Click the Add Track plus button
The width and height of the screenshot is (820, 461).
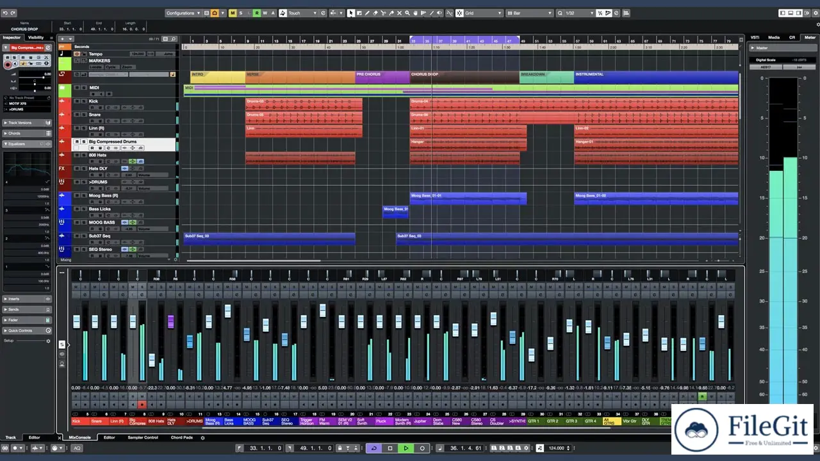pos(63,38)
